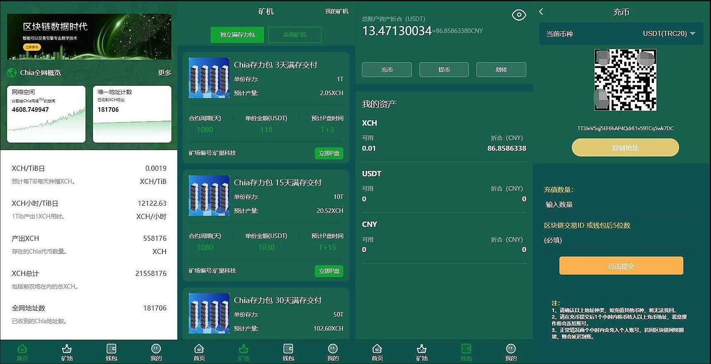The image size is (711, 364).
Task: Tap the back arrow on 充币 page
Action: point(542,12)
